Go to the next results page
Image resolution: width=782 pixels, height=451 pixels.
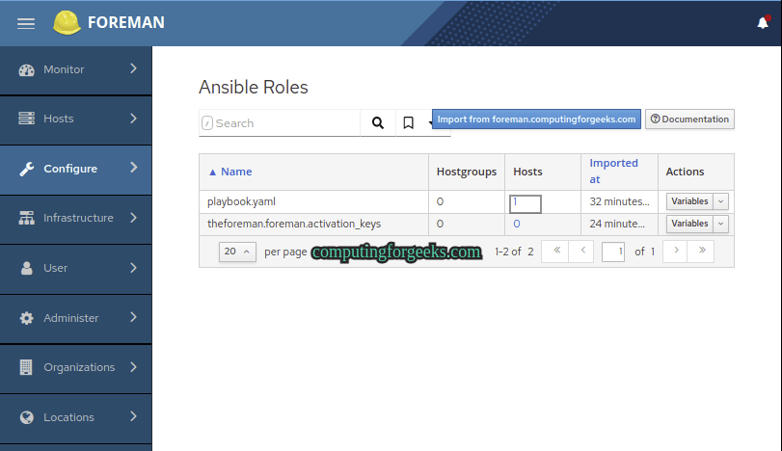[676, 251]
